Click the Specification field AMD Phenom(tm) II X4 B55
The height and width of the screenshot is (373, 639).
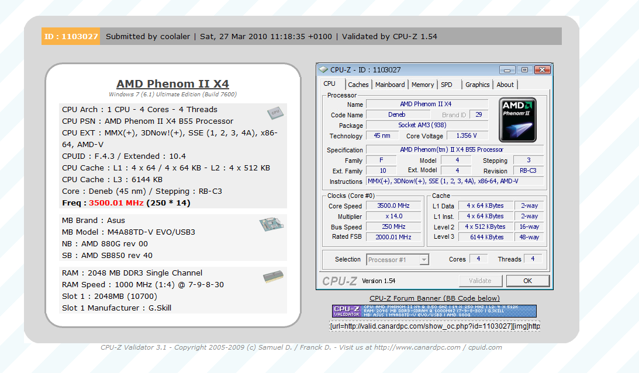click(x=455, y=149)
